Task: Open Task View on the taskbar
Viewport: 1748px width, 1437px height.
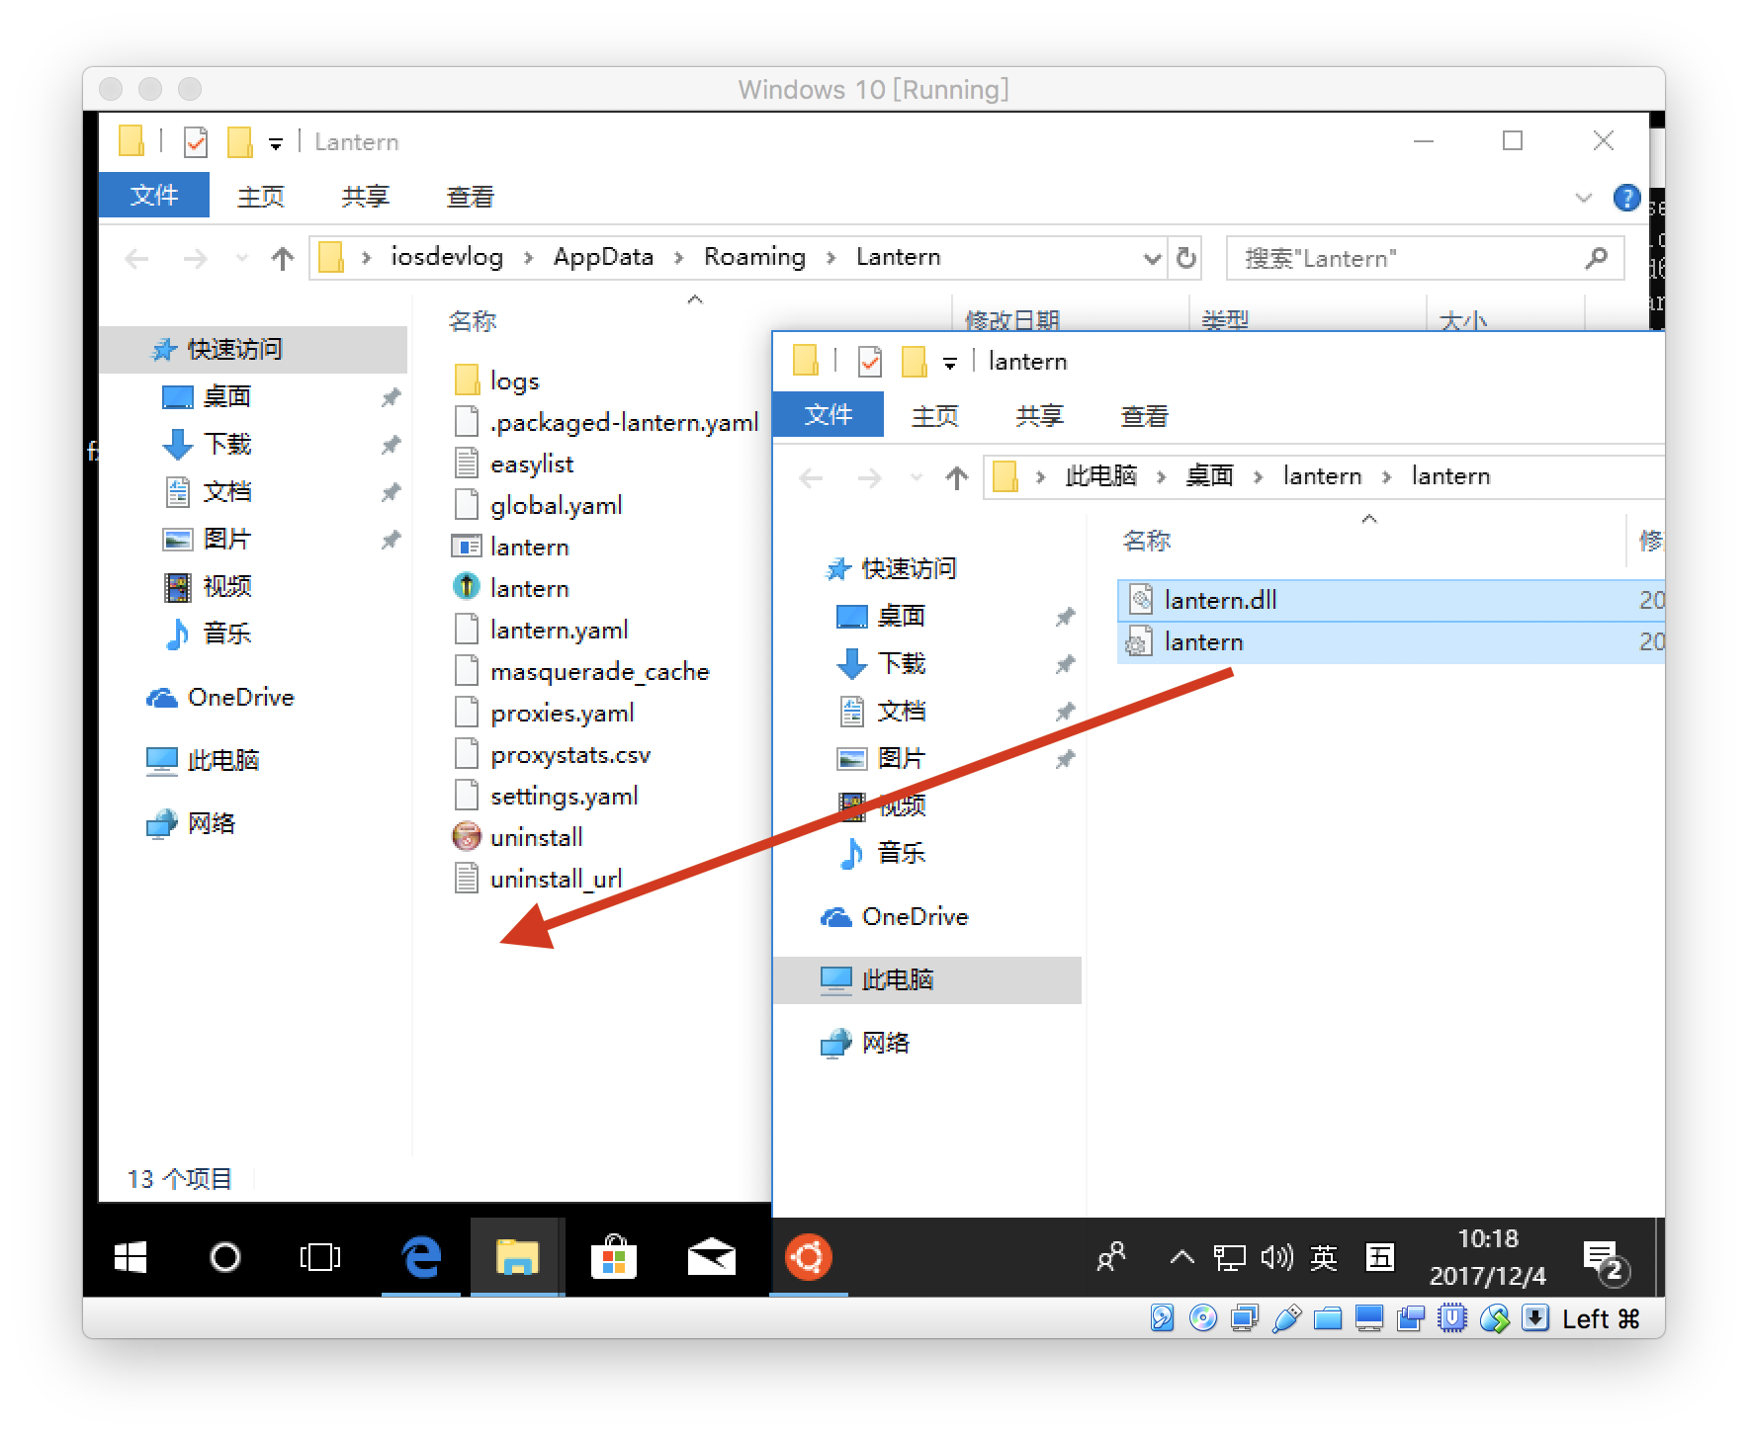Action: pyautogui.click(x=319, y=1257)
